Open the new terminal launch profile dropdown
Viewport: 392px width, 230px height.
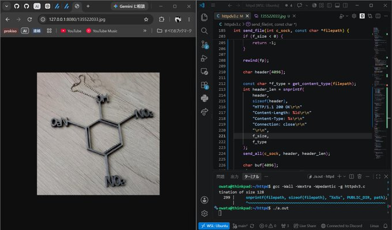point(345,176)
